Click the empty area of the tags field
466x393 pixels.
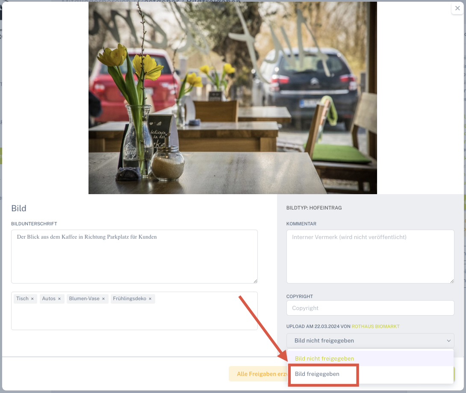click(134, 317)
